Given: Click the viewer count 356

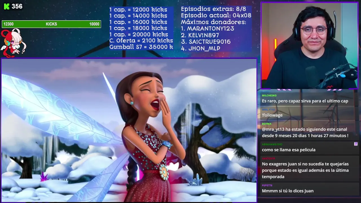Looking at the screenshot, I should click(x=17, y=6).
